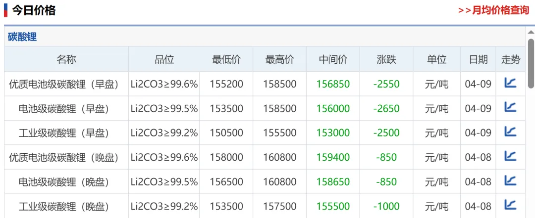Image resolution: width=535 pixels, height=218 pixels.
Task: Click scrollbar up arrow
Action: (x=531, y=33)
